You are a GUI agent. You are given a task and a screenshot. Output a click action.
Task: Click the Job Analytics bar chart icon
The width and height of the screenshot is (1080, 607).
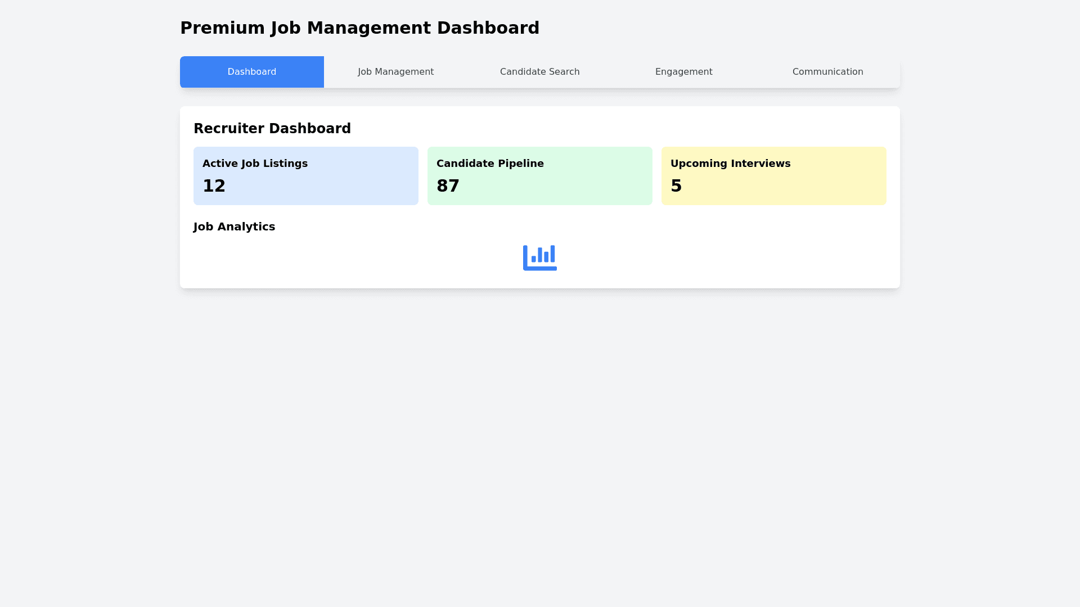point(539,257)
